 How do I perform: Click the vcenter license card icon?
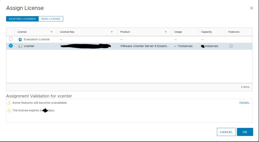coord(20,46)
